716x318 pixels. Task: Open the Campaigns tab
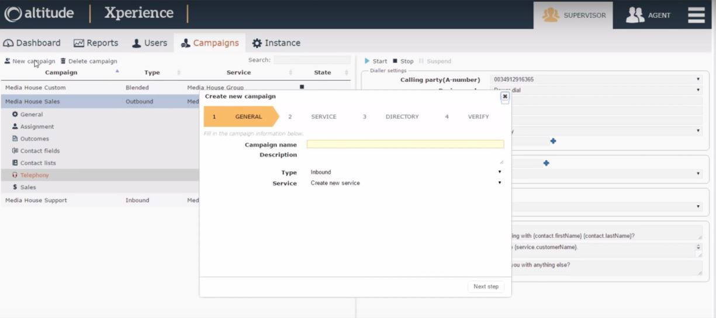click(x=209, y=43)
